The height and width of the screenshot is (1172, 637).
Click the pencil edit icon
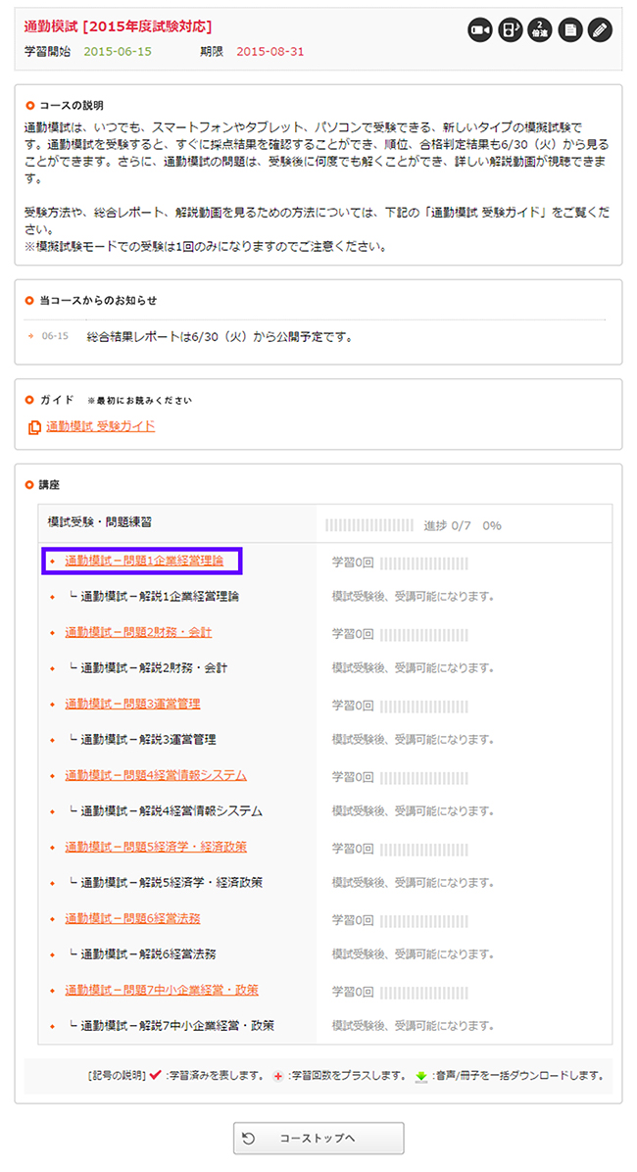point(600,29)
